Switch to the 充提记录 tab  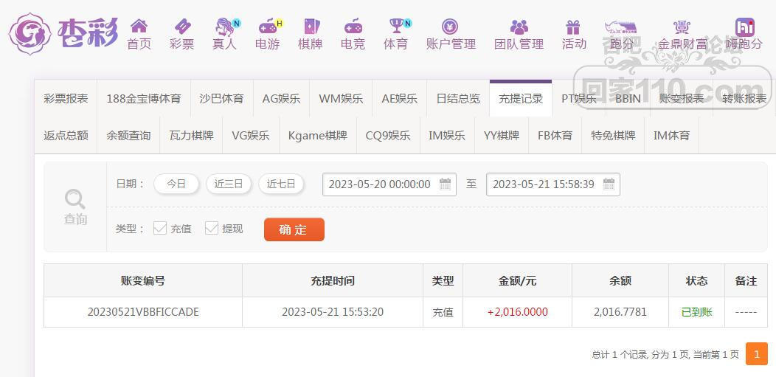click(521, 98)
